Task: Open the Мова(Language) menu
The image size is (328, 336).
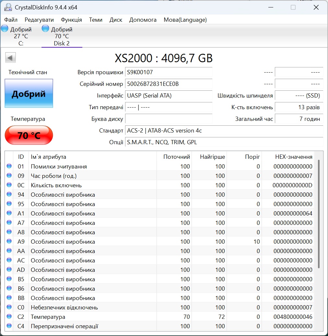Action: pos(185,20)
